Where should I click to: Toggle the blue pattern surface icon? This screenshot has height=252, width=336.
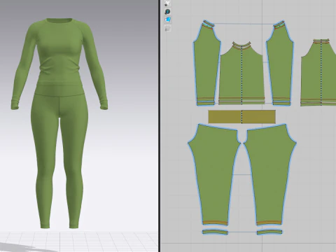167,20
